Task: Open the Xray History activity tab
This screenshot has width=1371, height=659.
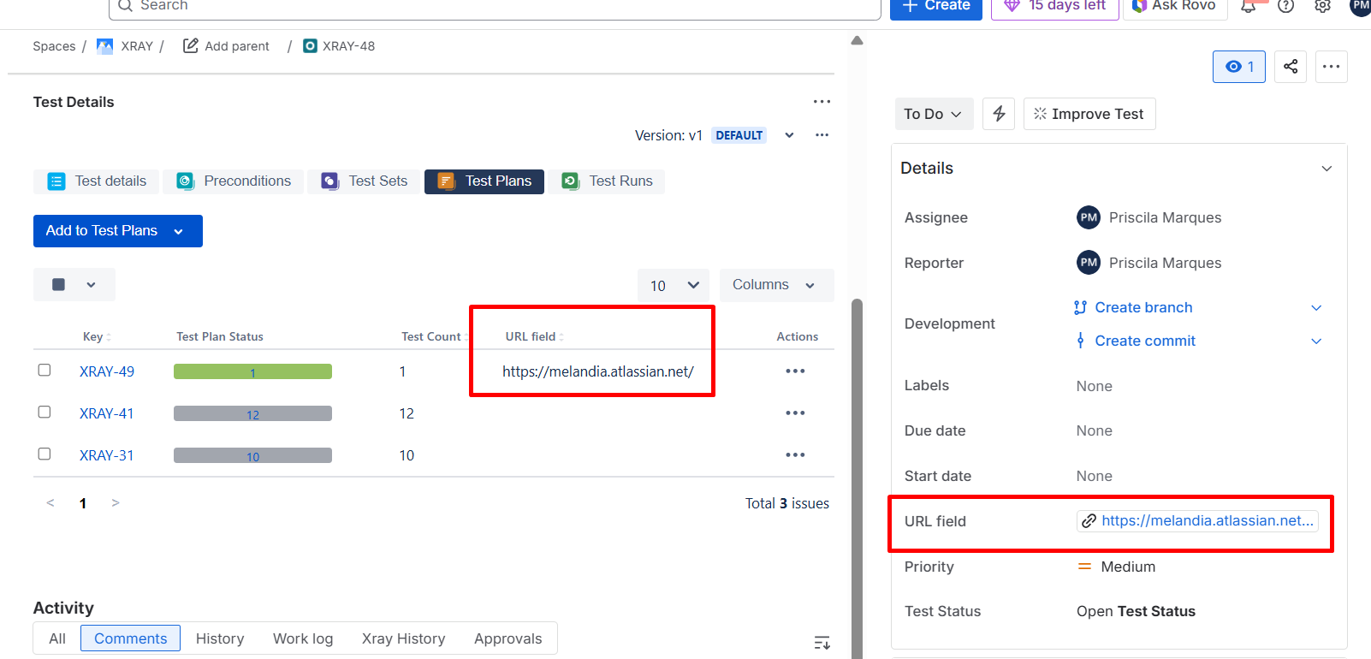Action: pyautogui.click(x=403, y=638)
